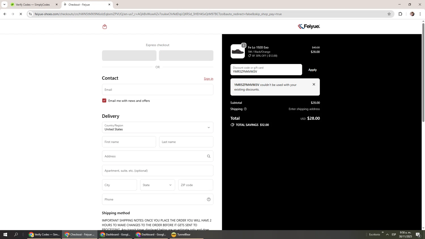This screenshot has width=425, height=239.
Task: Click the Apply discount button
Action: point(312,70)
